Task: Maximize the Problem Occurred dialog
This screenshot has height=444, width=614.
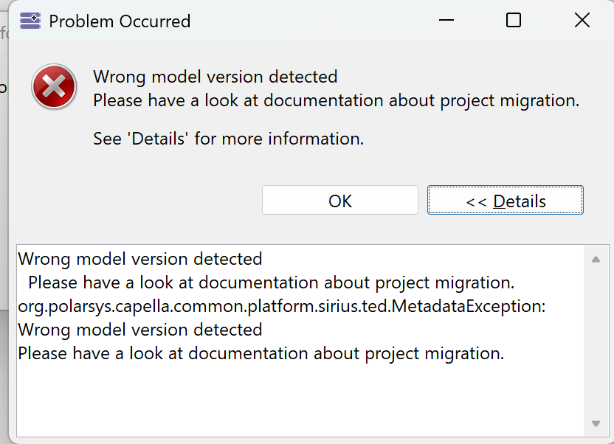Action: coord(514,21)
